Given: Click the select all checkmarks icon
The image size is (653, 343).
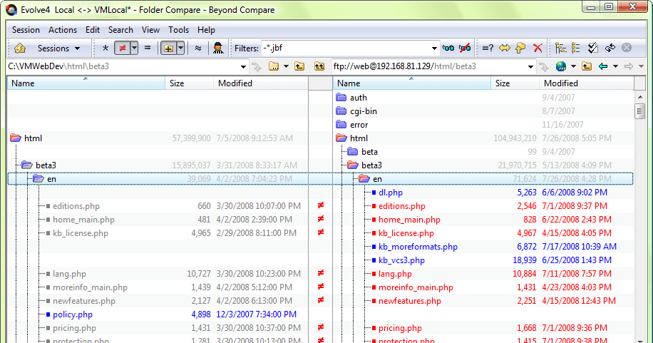Looking at the screenshot, I should 592,48.
